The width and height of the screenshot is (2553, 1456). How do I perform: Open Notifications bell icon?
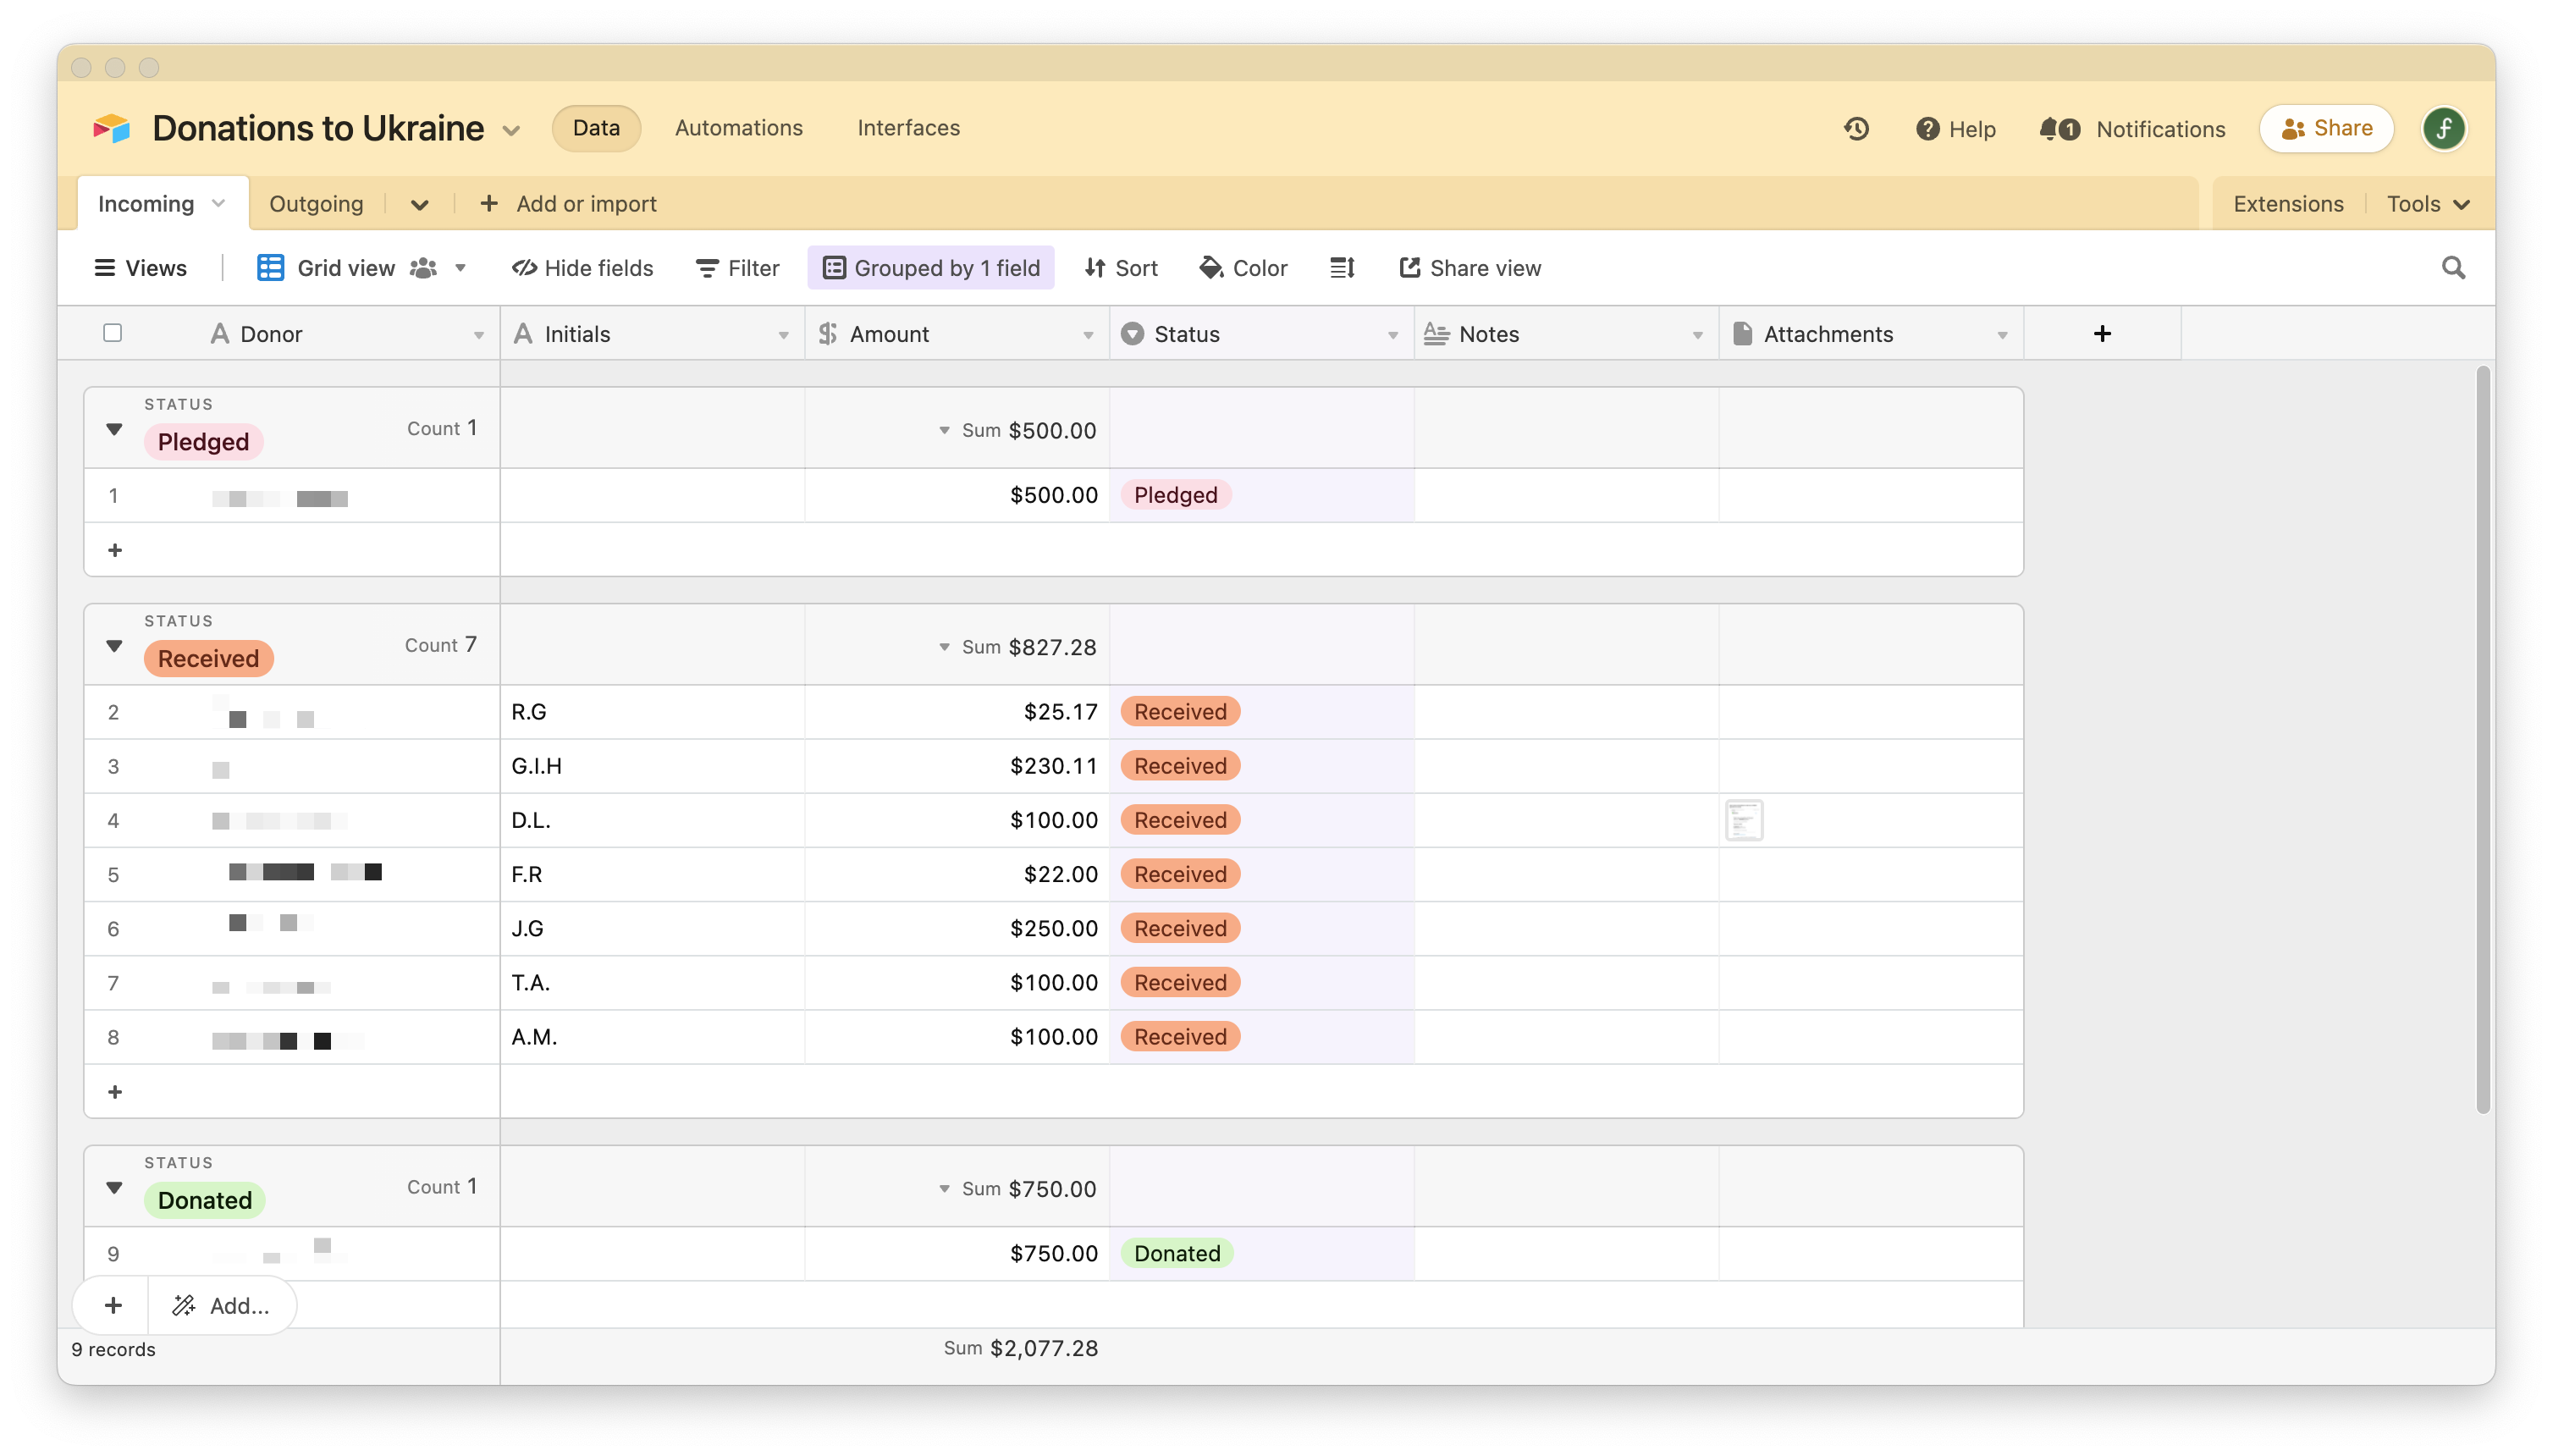click(2132, 129)
